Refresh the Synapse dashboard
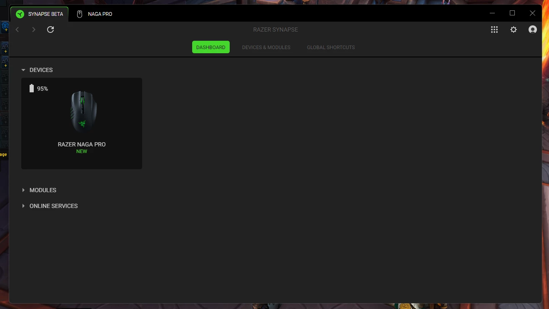Viewport: 549px width, 309px height. 50,30
